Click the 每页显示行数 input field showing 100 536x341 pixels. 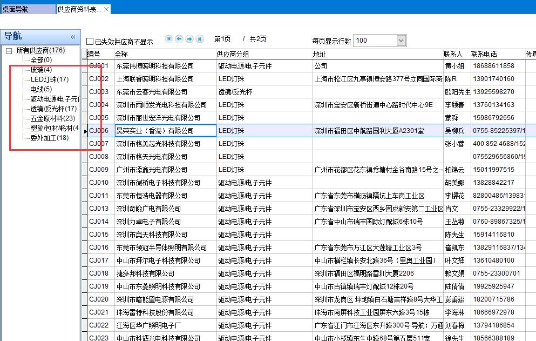coord(375,41)
